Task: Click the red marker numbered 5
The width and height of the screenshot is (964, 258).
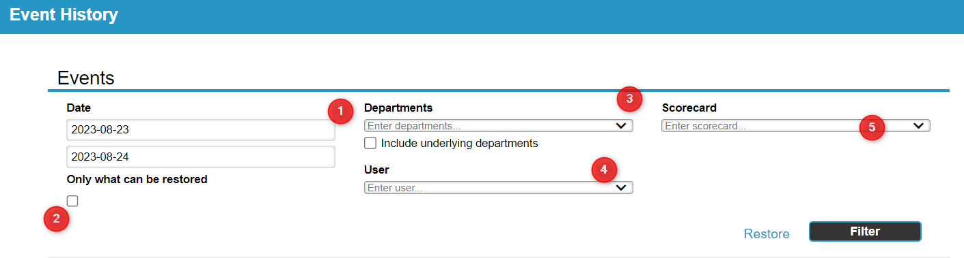Action: 872,127
